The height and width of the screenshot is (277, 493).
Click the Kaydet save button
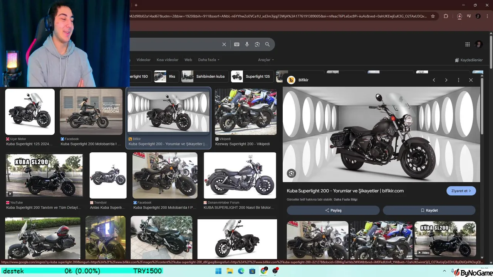(x=429, y=210)
